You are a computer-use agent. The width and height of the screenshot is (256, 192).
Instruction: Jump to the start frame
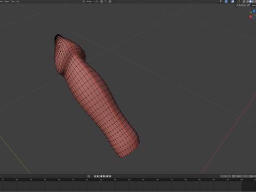pyautogui.click(x=95, y=176)
